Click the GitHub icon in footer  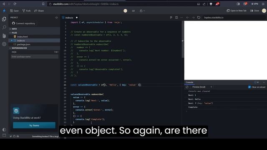click(14, 136)
